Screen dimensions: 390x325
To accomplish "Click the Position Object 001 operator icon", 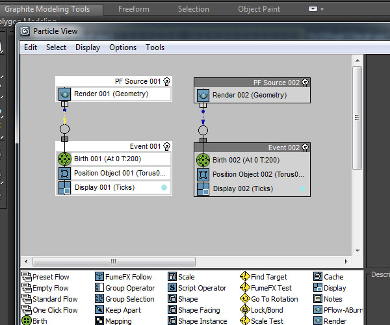I will click(64, 174).
